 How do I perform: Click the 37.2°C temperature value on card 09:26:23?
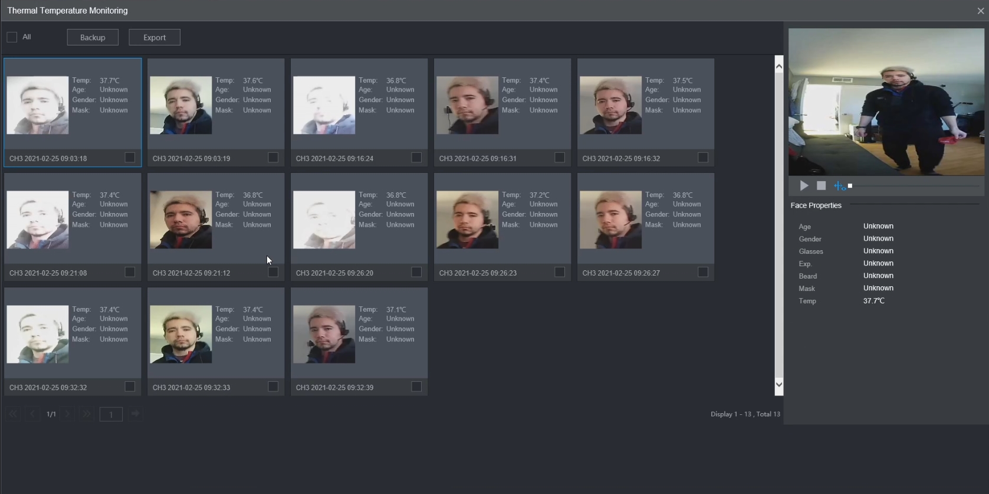(x=540, y=195)
